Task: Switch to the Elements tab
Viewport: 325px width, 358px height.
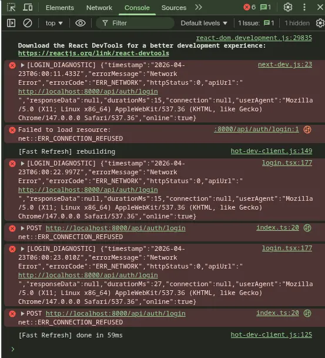Action: (60, 8)
